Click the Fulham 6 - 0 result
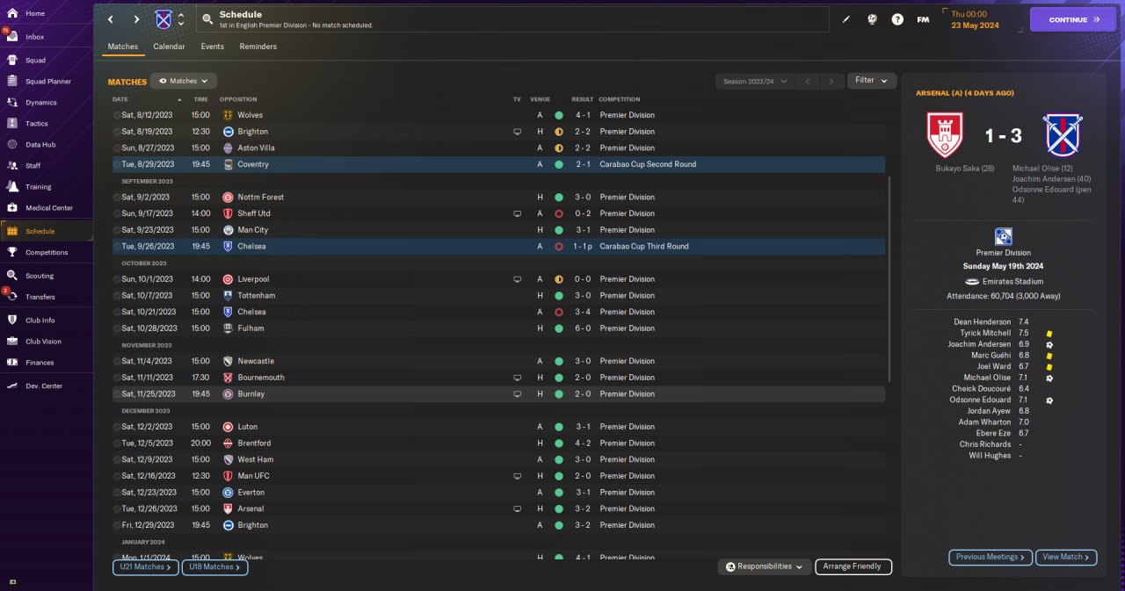Viewport: 1125px width, 591px height. point(584,328)
